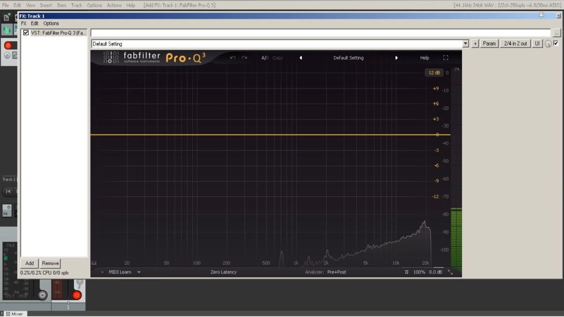Click the resize plugin window icon
The height and width of the screenshot is (317, 564).
click(x=450, y=272)
